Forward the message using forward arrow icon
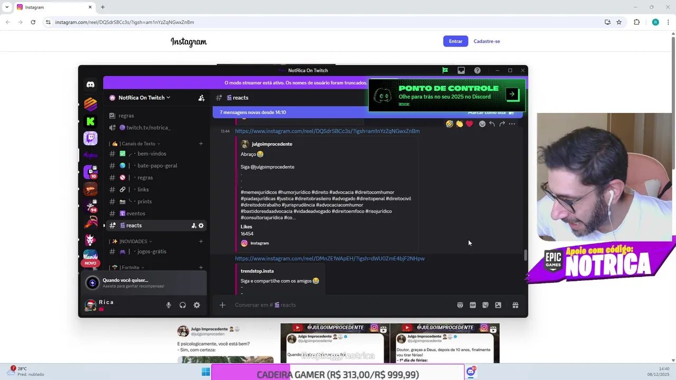 (502, 124)
